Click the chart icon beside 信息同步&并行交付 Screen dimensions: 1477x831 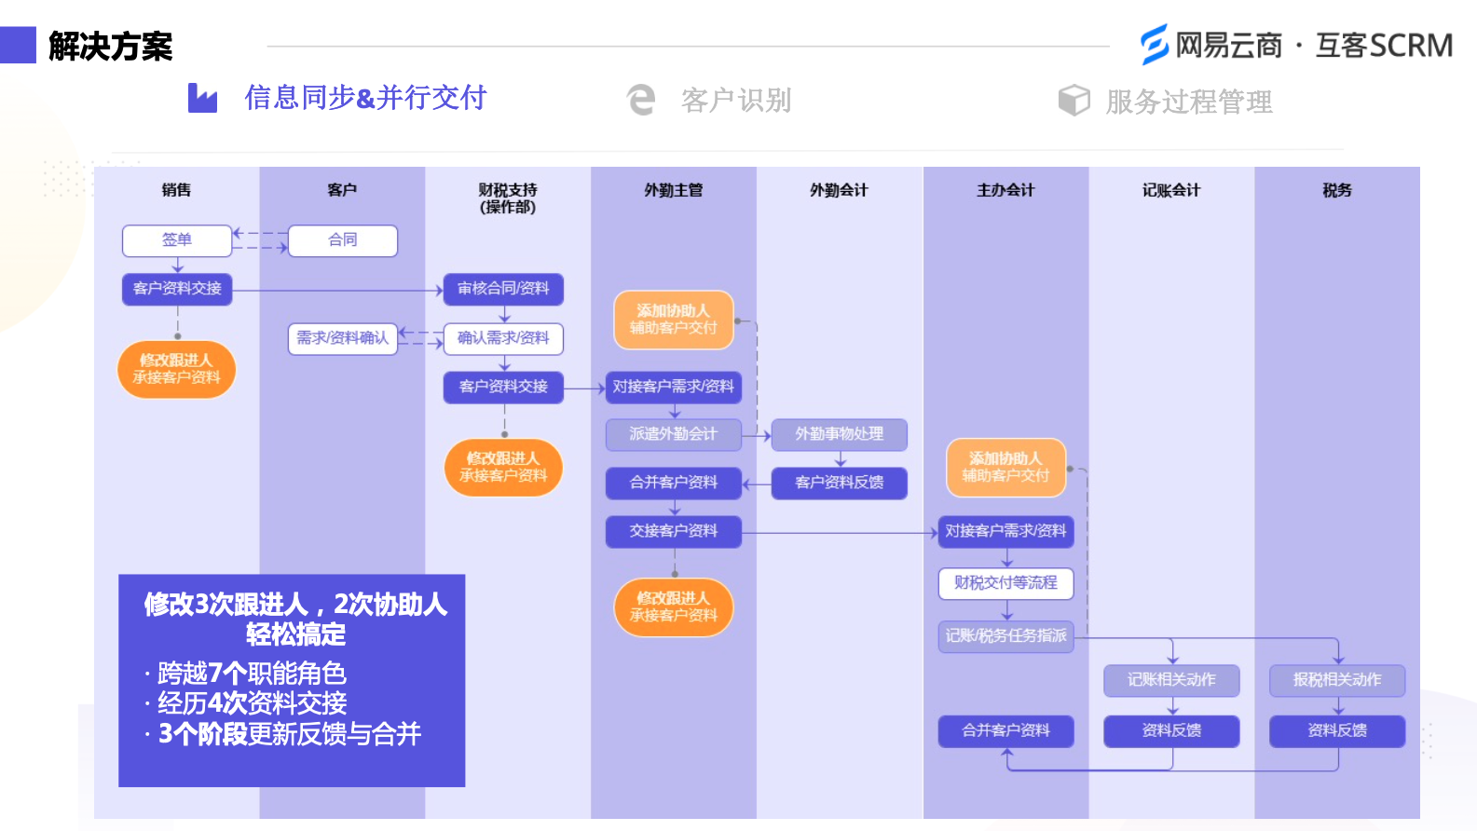click(x=202, y=98)
